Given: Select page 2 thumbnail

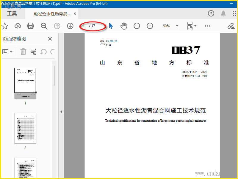Looking at the screenshot, I should (x=25, y=128).
